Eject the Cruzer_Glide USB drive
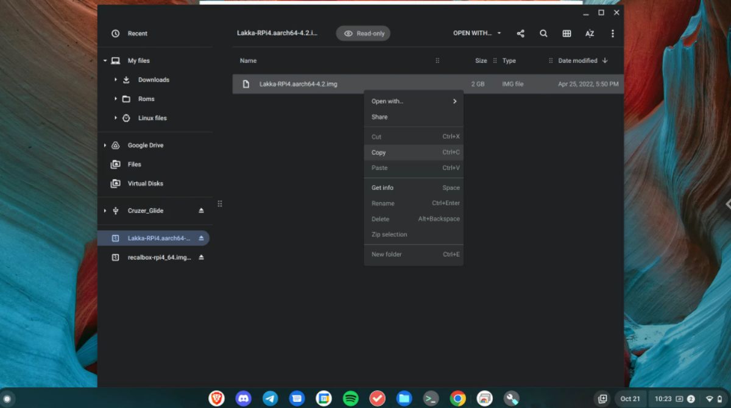 pyautogui.click(x=201, y=210)
